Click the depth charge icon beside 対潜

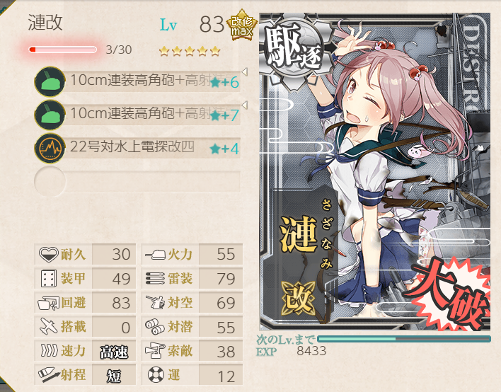click(x=155, y=326)
